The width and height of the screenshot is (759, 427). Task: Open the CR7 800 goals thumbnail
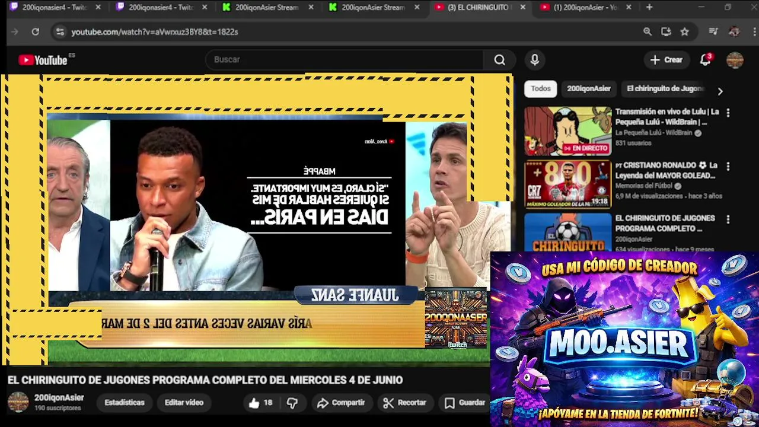tap(567, 184)
